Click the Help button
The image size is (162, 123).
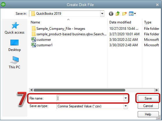tap(148, 114)
